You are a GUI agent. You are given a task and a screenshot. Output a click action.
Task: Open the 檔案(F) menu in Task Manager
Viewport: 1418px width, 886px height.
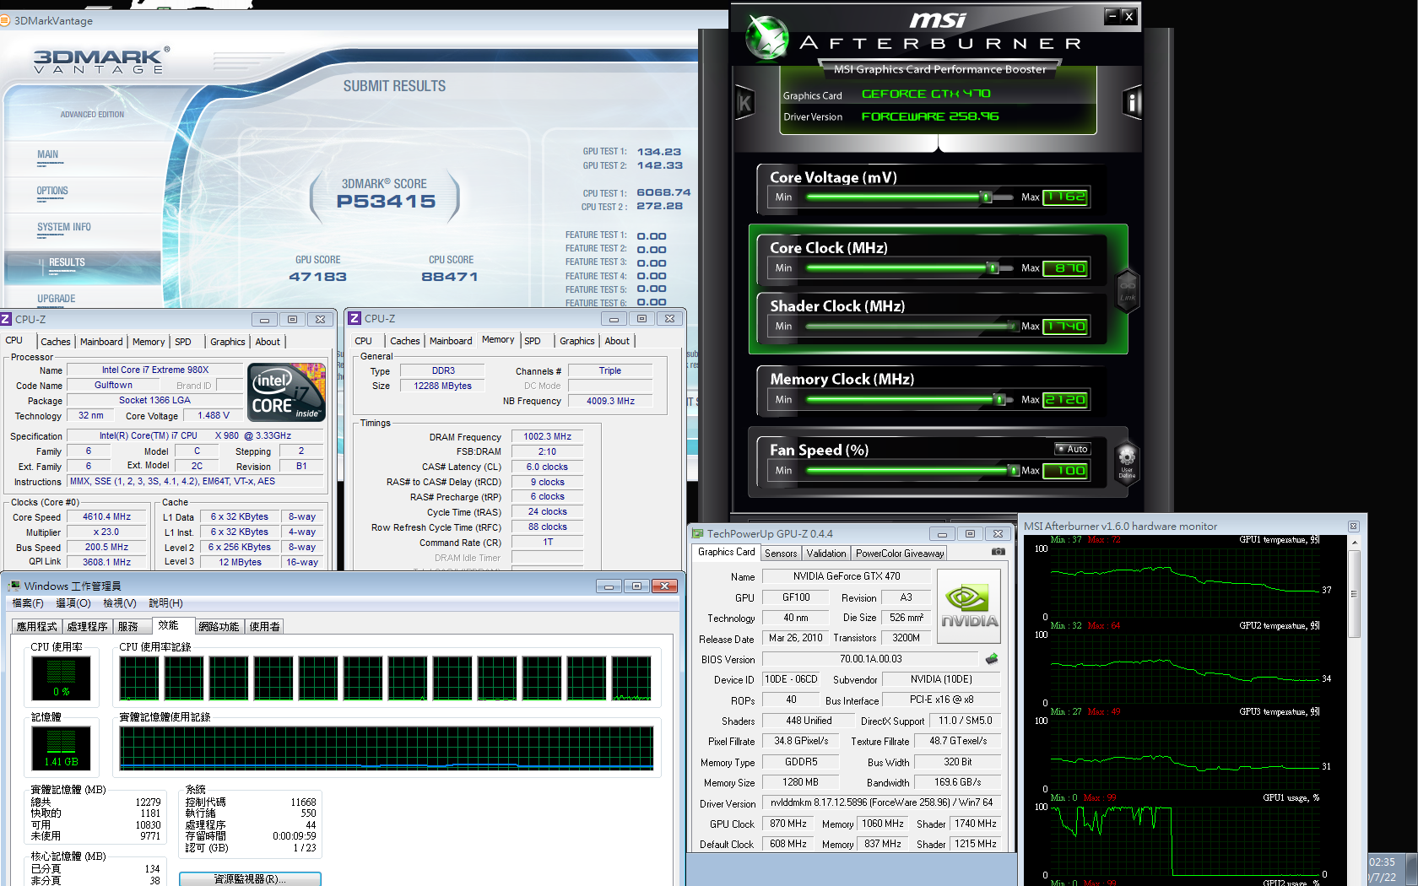28,603
